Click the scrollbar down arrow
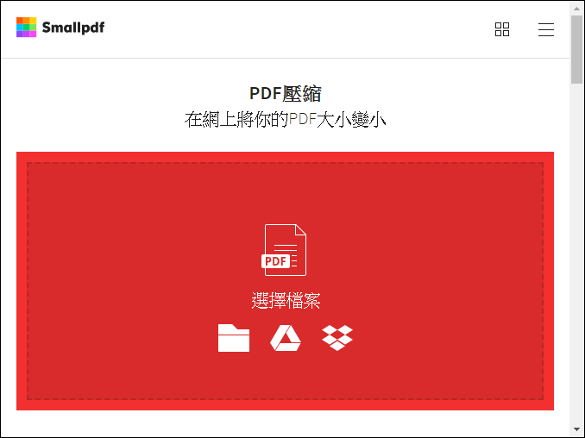The width and height of the screenshot is (585, 438). click(576, 429)
